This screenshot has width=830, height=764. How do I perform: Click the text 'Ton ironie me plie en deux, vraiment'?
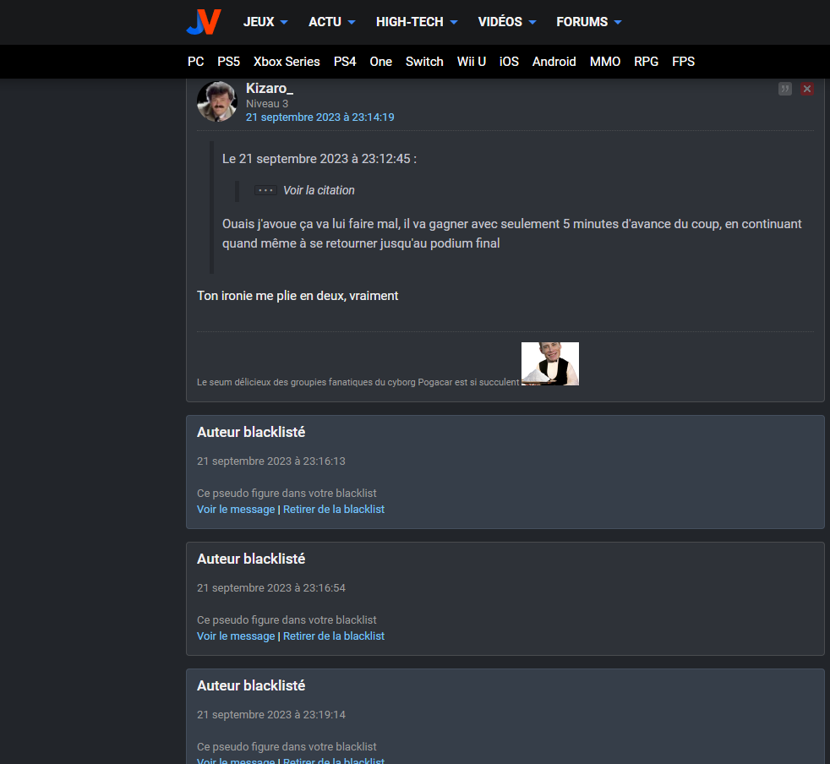point(298,296)
